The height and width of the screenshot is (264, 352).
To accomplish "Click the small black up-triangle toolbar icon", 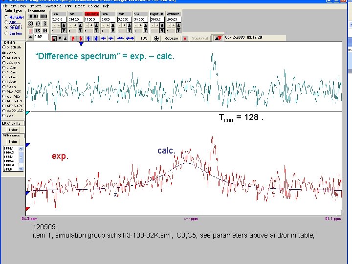I will (x=65, y=39).
